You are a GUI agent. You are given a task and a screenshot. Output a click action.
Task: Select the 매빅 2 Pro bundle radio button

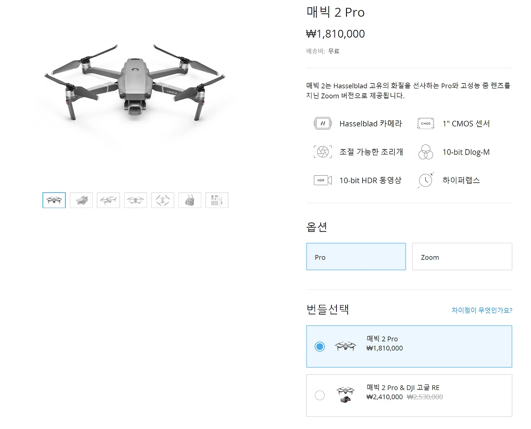(x=319, y=346)
